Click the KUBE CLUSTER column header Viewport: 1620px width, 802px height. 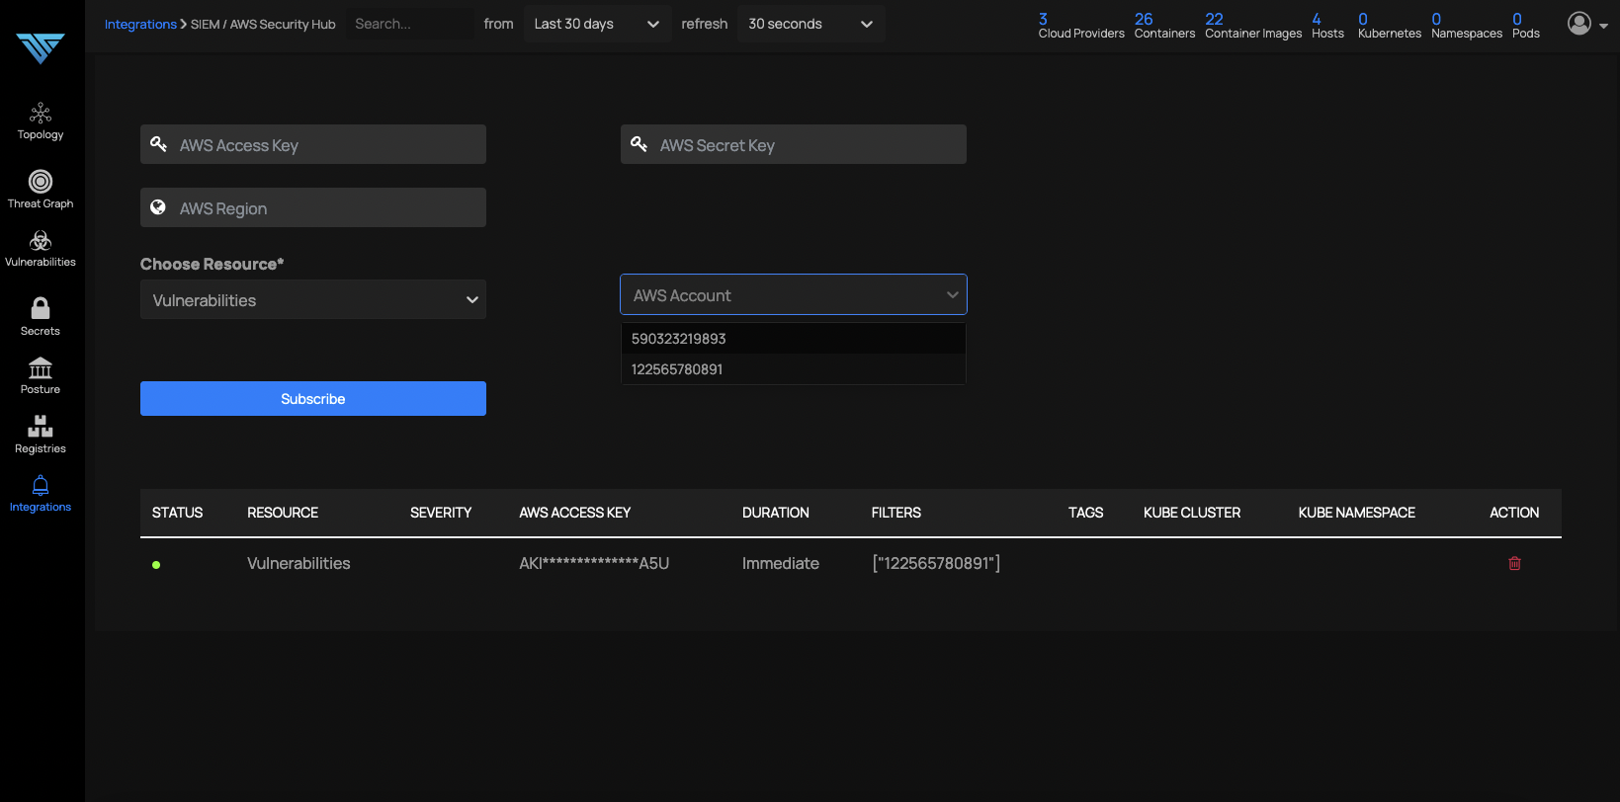click(x=1192, y=513)
